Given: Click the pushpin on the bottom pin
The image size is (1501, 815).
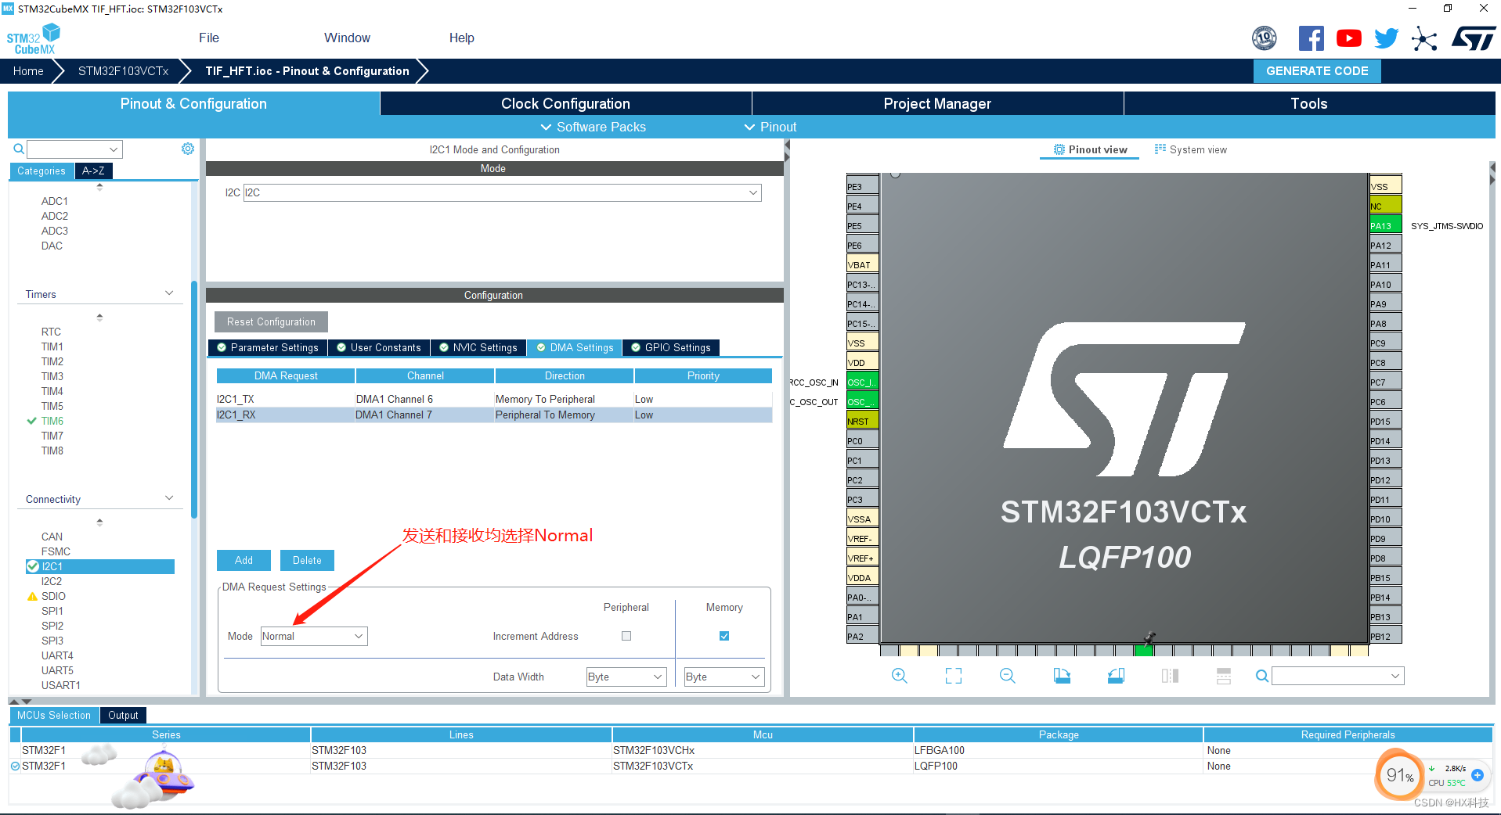Looking at the screenshot, I should [1149, 637].
